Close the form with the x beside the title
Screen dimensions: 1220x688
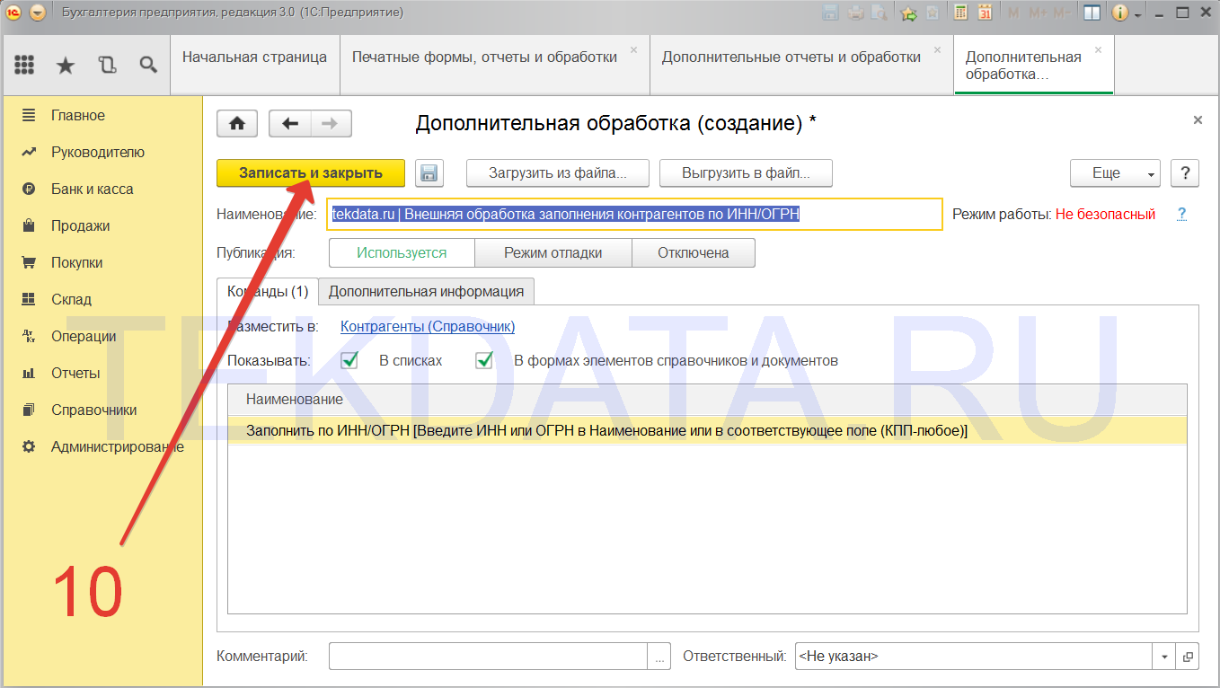pyautogui.click(x=1198, y=119)
